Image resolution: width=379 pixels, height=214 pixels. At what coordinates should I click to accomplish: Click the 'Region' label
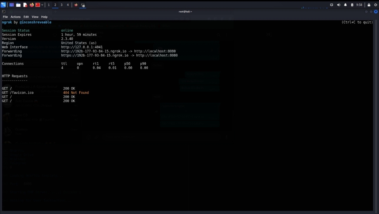click(8, 43)
